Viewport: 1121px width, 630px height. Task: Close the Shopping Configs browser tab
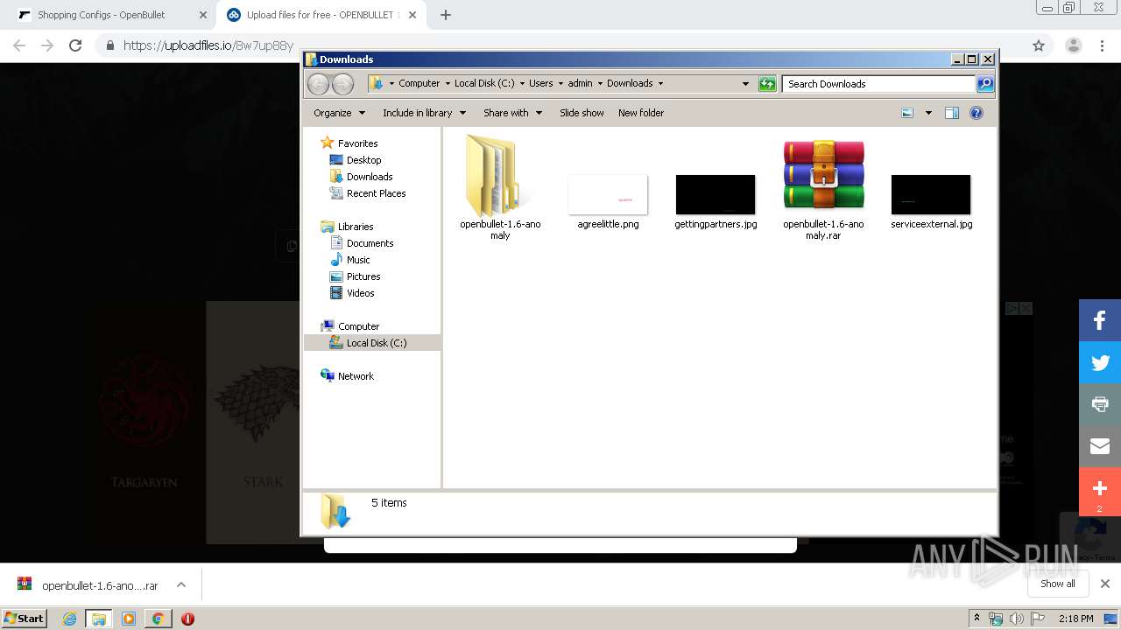[x=202, y=15]
